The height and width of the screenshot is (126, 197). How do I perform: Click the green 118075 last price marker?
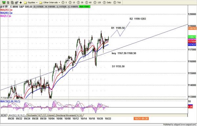click(x=192, y=37)
